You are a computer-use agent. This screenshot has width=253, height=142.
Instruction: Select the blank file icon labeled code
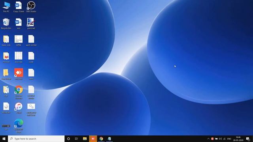(31, 57)
